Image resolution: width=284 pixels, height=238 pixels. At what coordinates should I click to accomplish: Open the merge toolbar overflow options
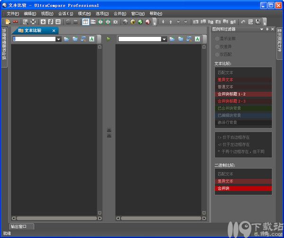pos(265,22)
